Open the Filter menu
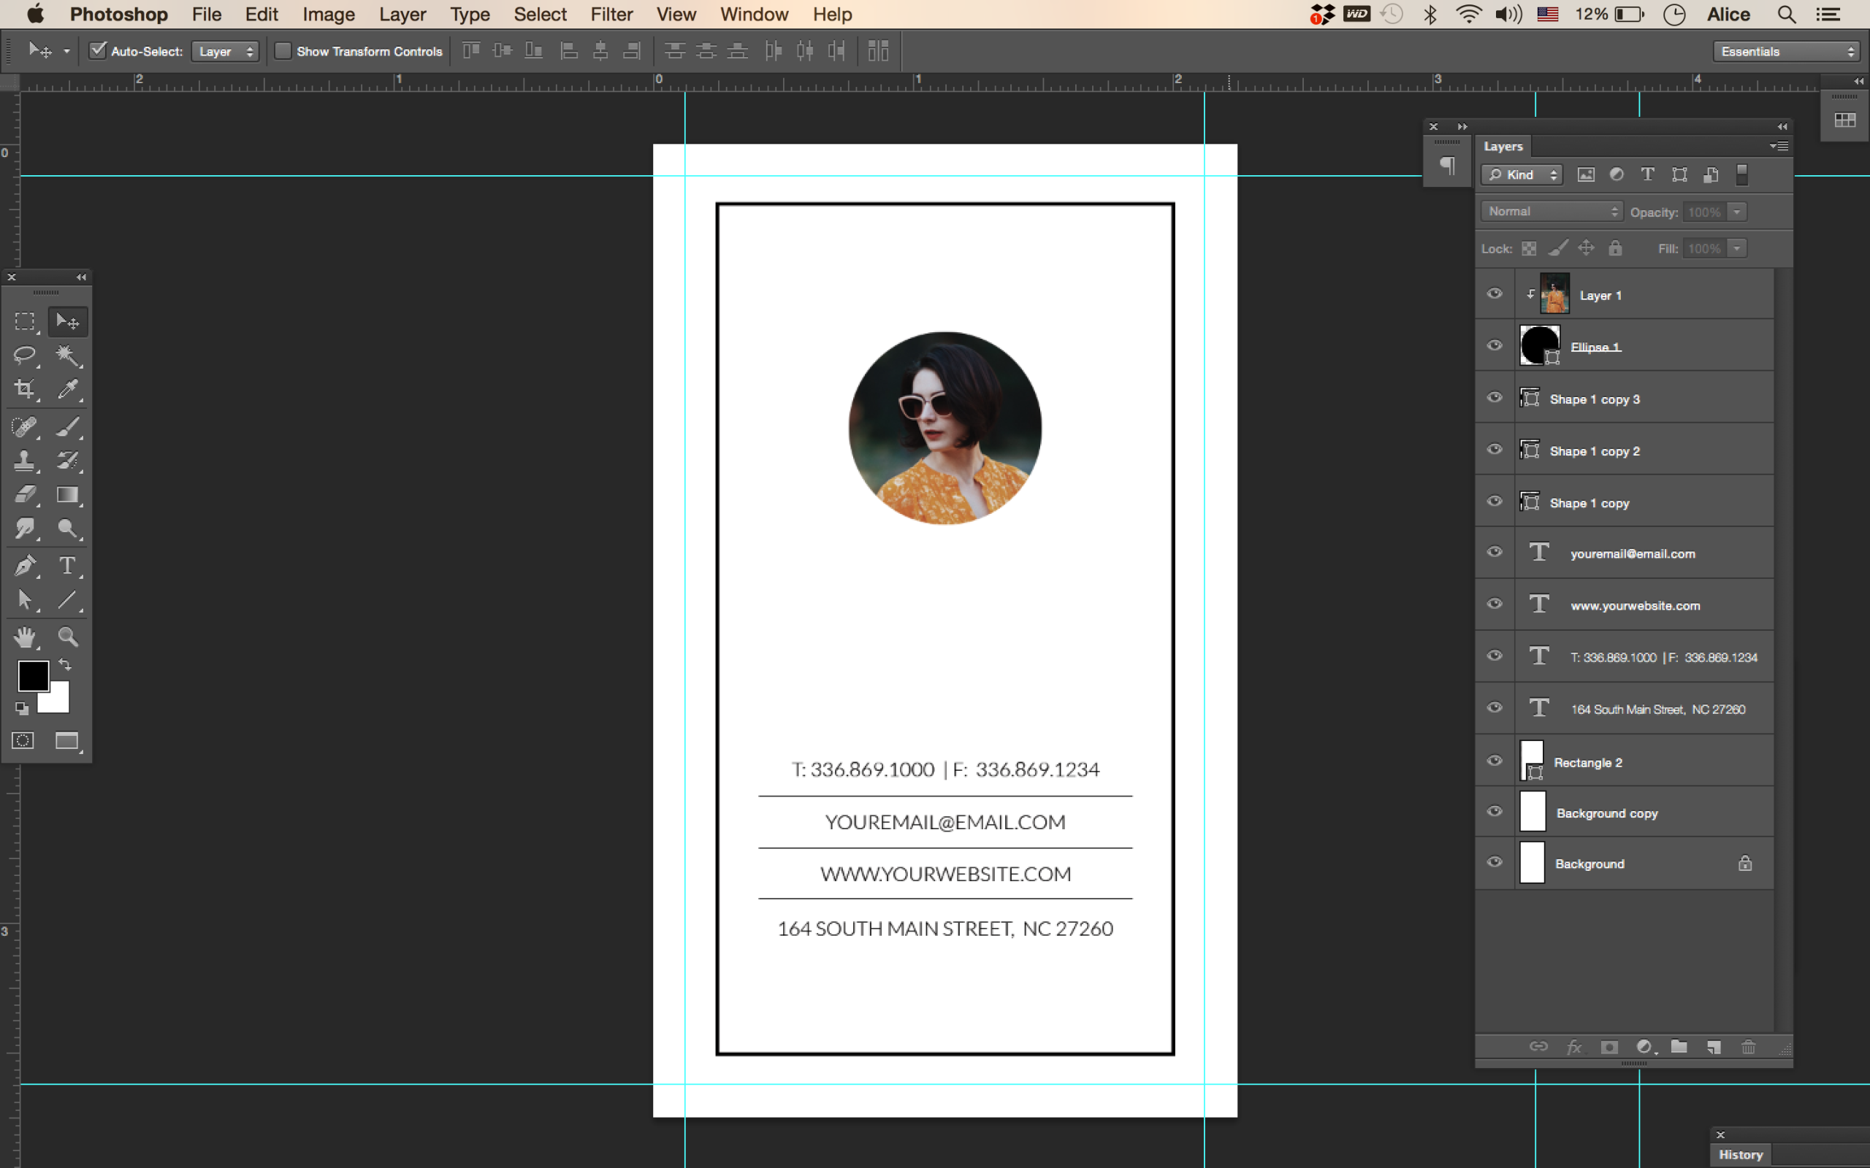 click(611, 14)
